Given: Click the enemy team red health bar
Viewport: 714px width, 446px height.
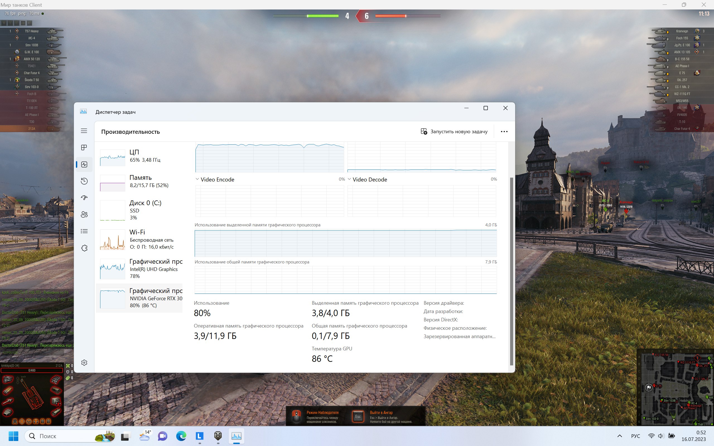Looking at the screenshot, I should (x=408, y=16).
